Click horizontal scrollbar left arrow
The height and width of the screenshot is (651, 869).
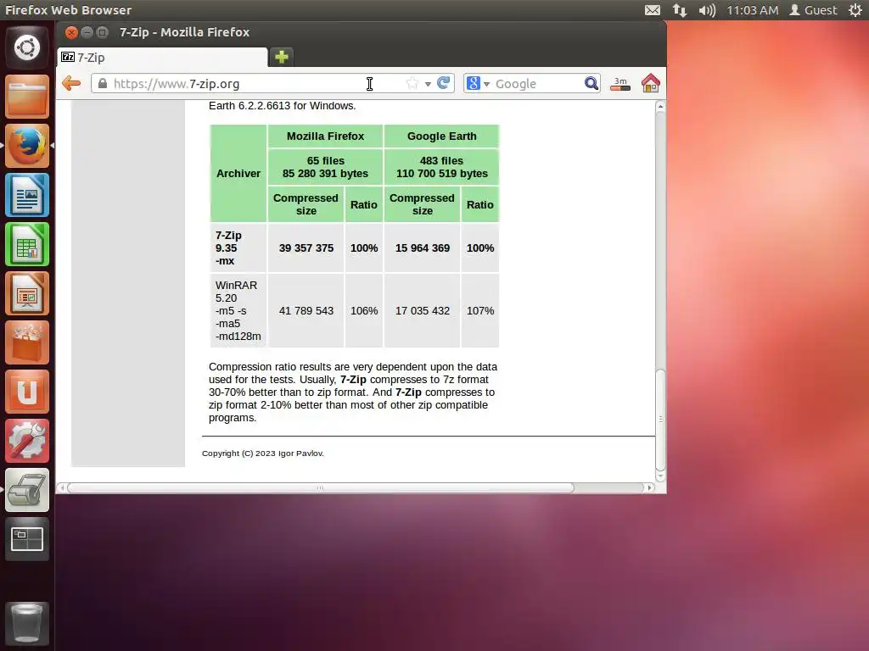[62, 487]
